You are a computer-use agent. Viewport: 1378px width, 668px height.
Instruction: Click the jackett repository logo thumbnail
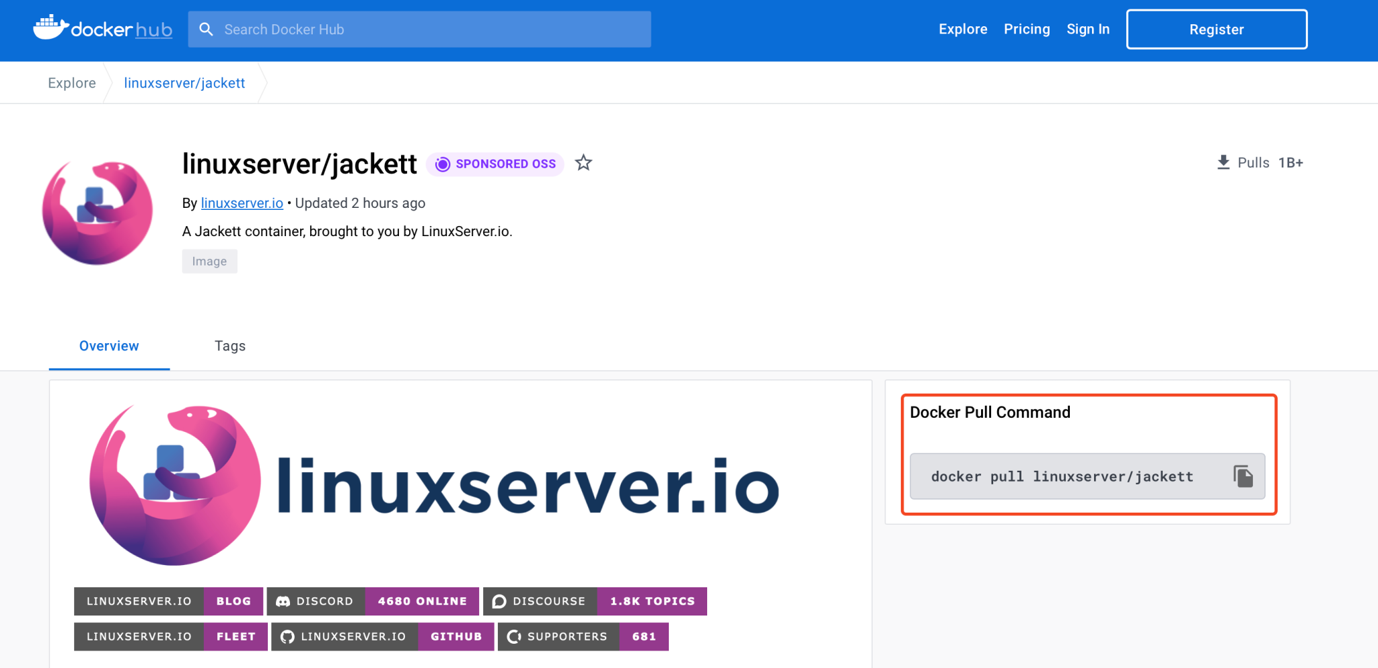(x=98, y=213)
